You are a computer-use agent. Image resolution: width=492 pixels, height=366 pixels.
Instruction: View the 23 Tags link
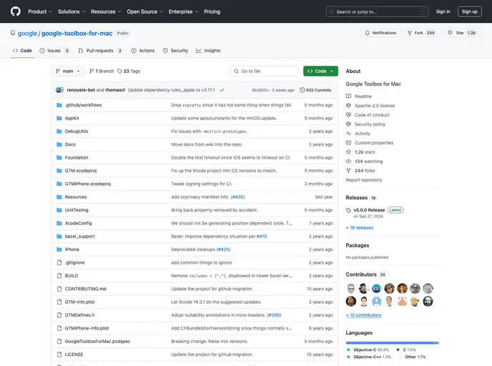click(x=129, y=71)
